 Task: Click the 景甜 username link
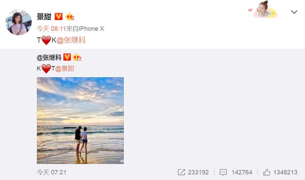(44, 17)
